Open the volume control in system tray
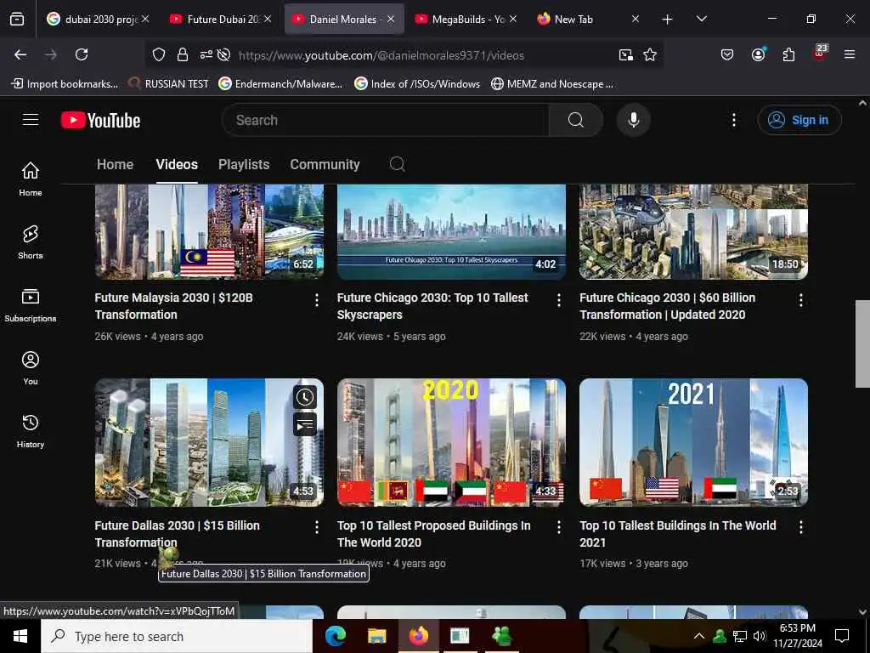 tap(760, 636)
